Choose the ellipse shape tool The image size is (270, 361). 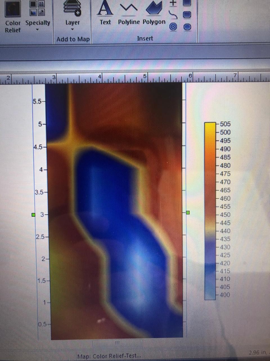point(187,27)
